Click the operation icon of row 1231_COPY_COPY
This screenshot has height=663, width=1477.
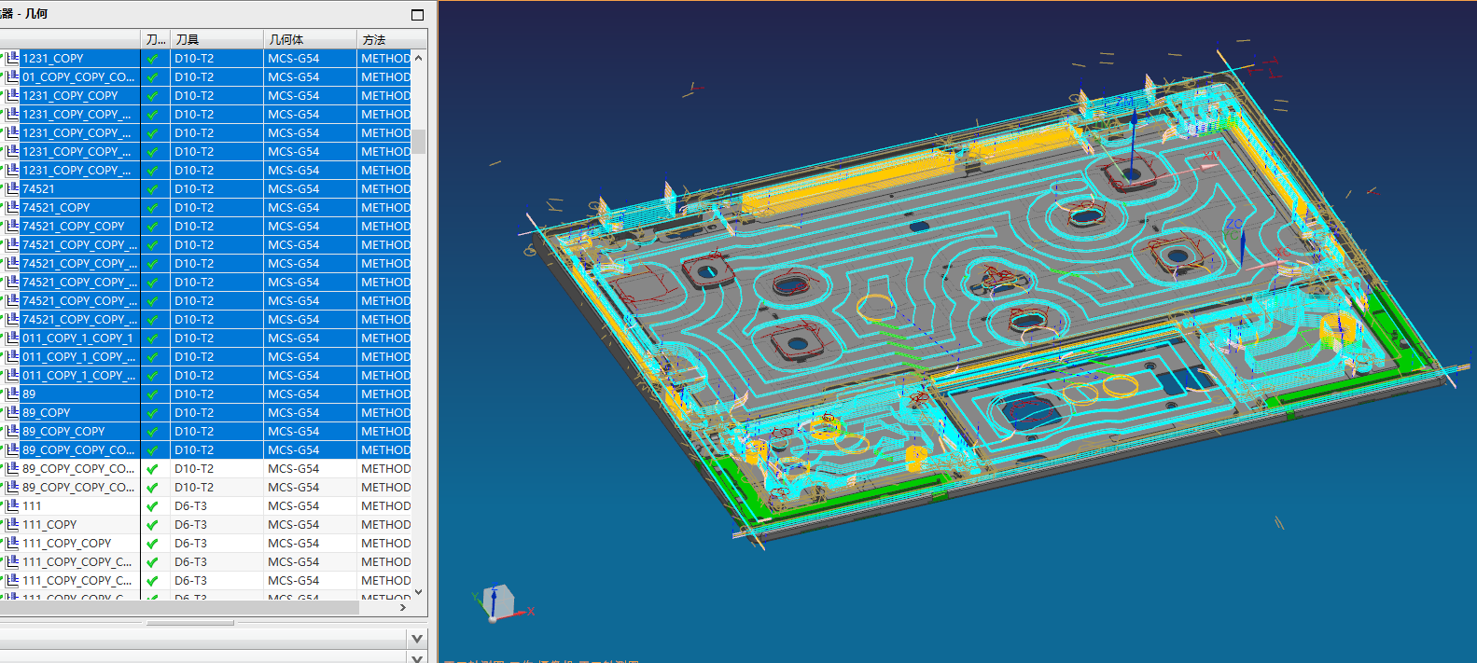coord(12,95)
